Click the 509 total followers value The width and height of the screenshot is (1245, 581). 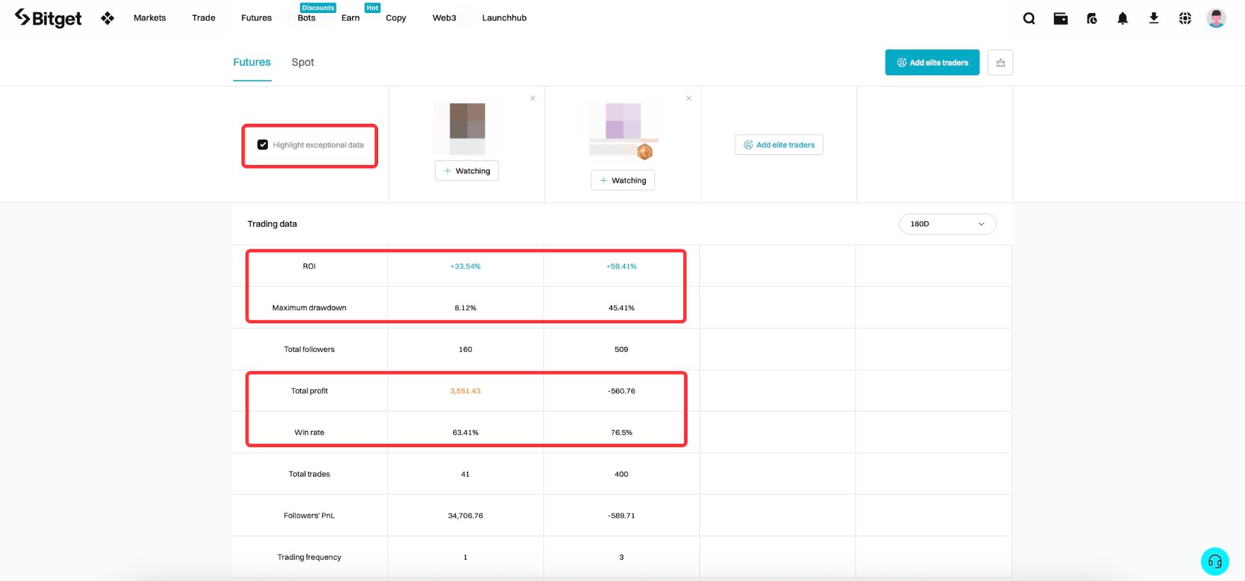click(x=621, y=350)
